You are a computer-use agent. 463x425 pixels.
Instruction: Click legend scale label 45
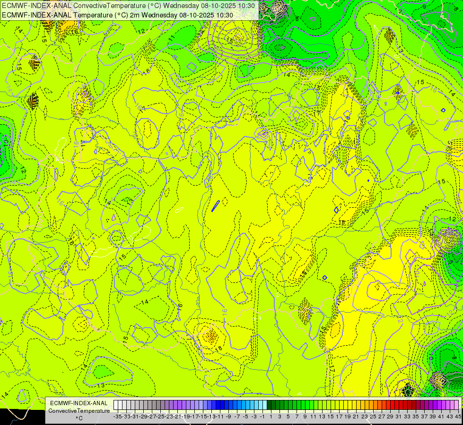click(458, 416)
